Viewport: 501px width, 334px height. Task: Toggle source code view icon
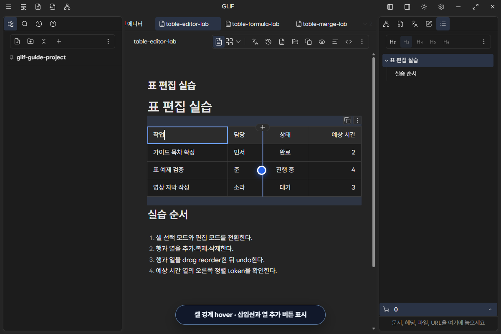(349, 42)
